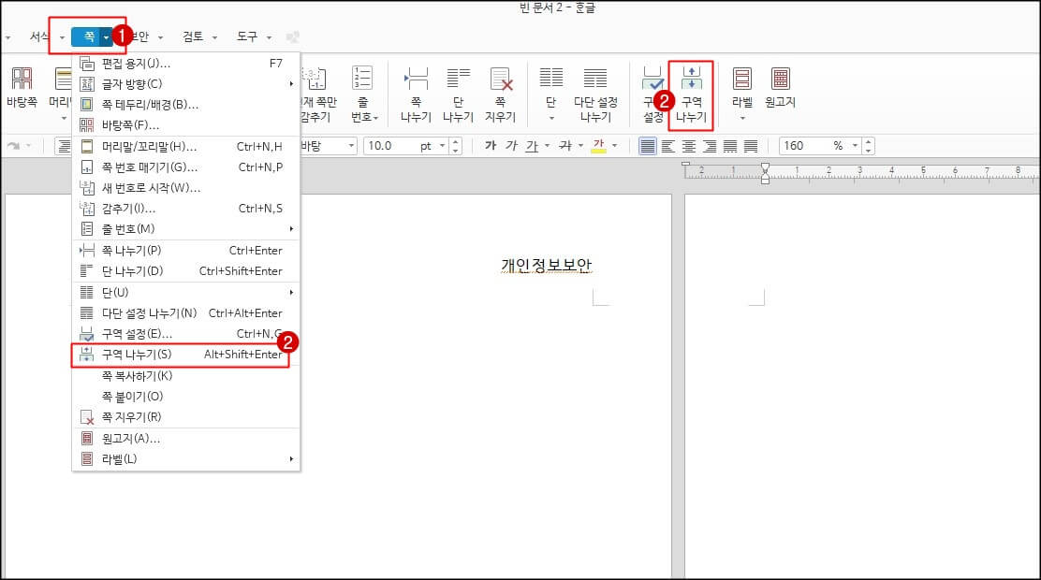
Task: Open 편집 용지(J) page setup menu entry
Action: point(186,64)
